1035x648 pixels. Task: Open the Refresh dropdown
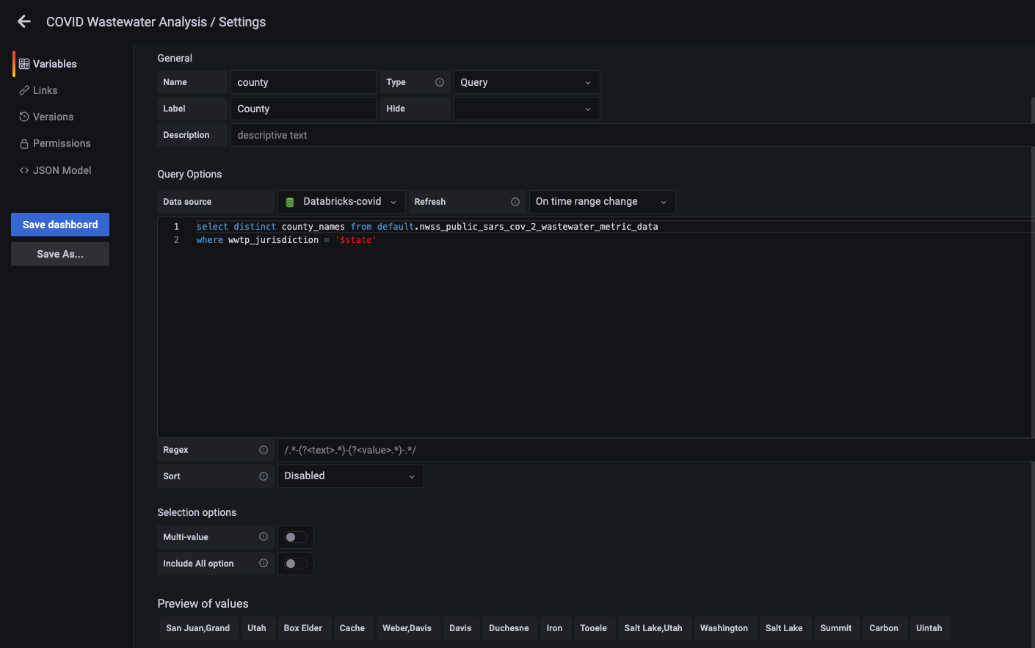602,201
